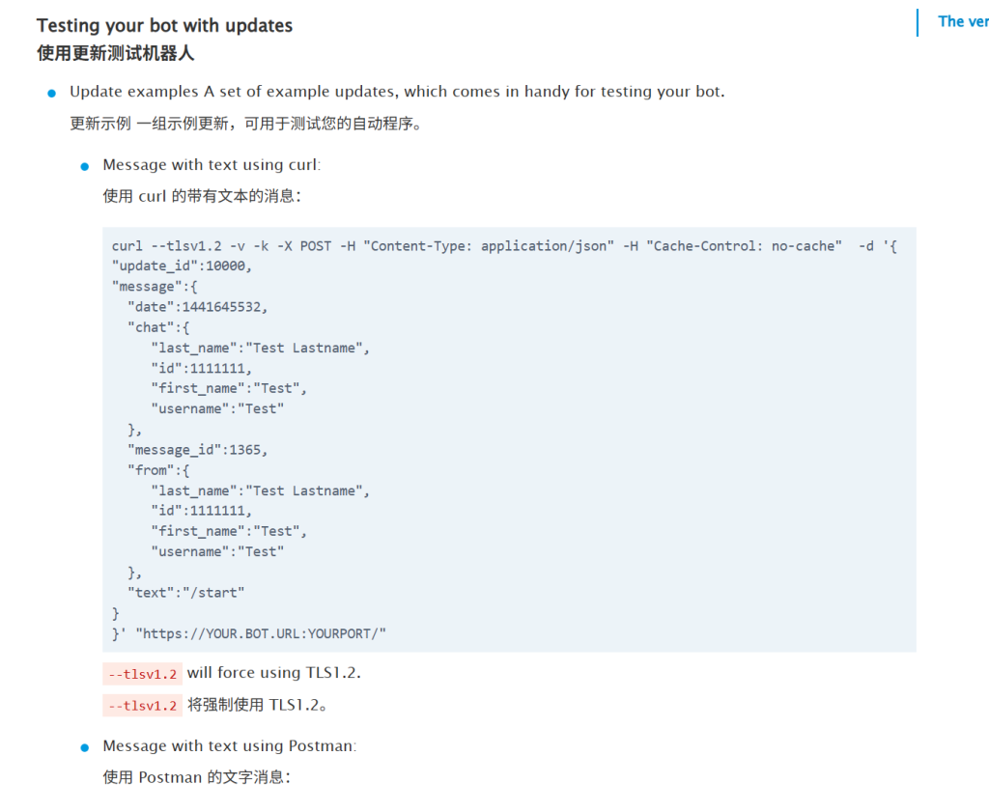
Task: Click the '"date":1441645532,' code line
Action: coord(197,307)
